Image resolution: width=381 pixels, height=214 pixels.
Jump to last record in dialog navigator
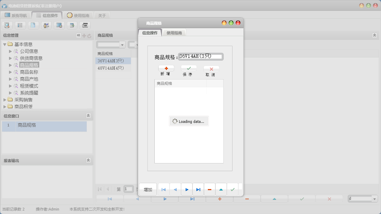pos(198,189)
